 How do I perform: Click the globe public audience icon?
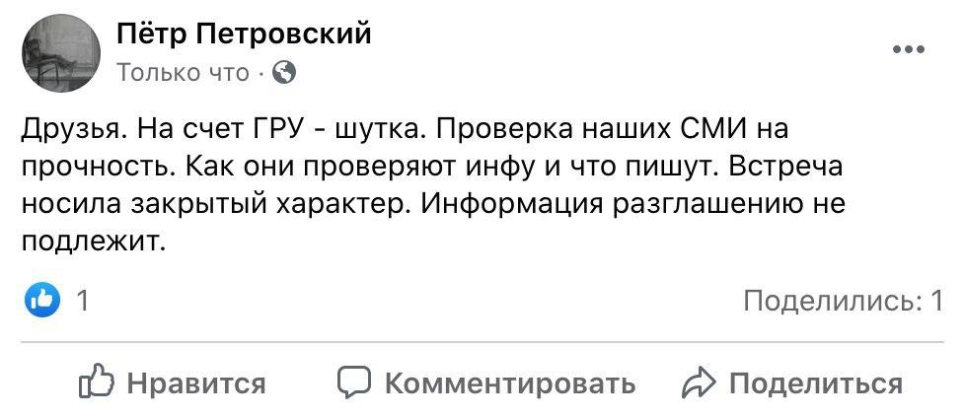pos(283,72)
